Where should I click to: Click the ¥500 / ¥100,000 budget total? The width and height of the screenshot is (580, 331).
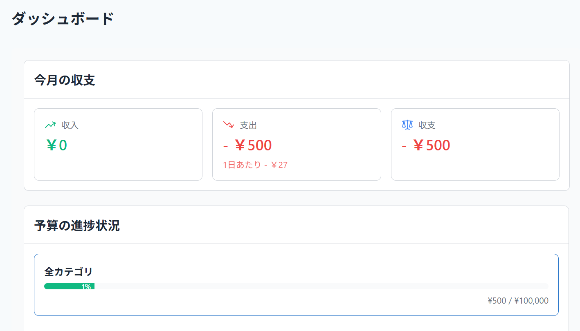[x=518, y=301]
